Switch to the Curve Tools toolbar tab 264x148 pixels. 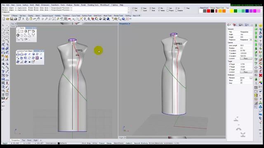point(76,16)
